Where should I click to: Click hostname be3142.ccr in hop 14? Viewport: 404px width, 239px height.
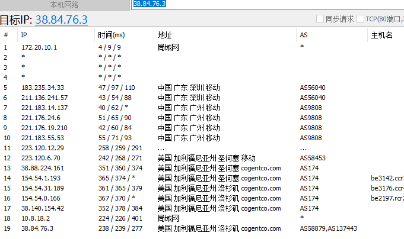[x=387, y=178]
